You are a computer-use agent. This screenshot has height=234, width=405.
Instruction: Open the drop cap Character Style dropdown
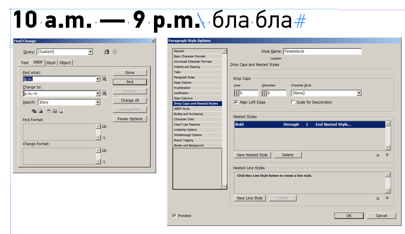tap(326, 93)
